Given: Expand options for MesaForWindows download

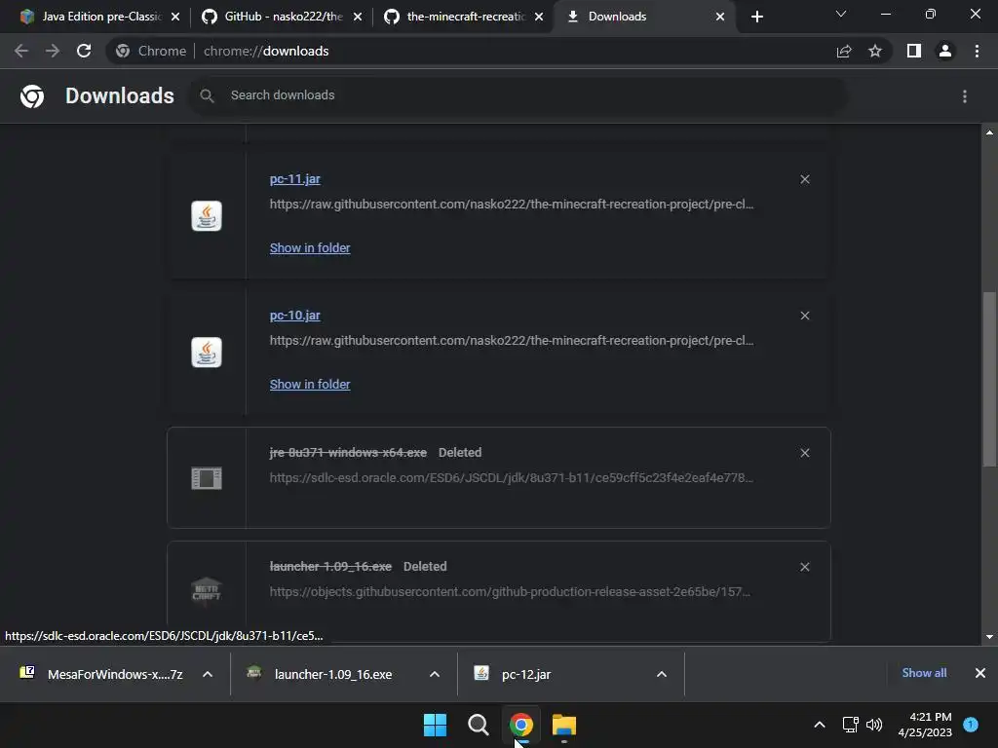Looking at the screenshot, I should coord(208,674).
